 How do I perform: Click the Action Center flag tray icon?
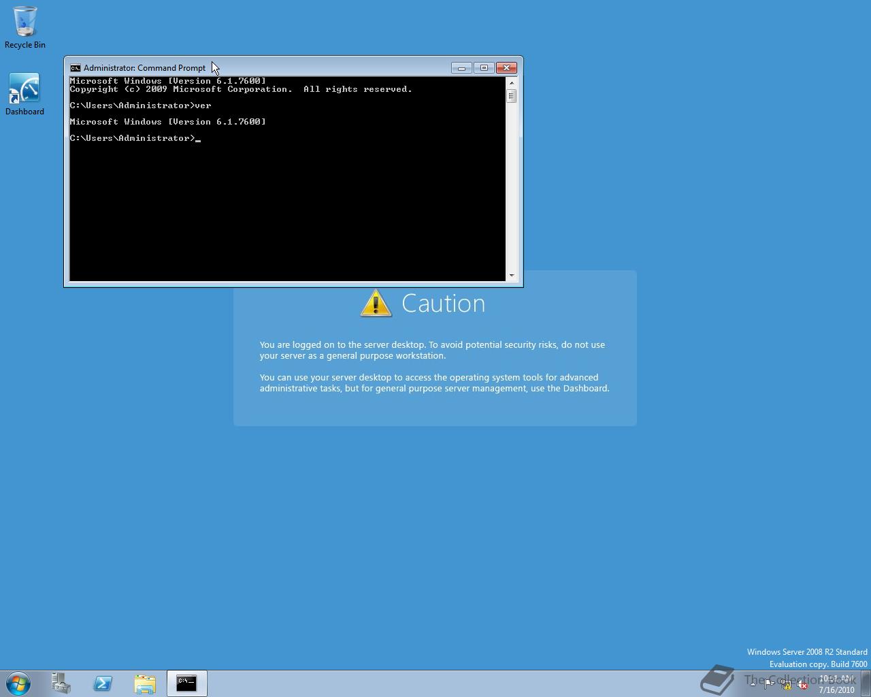[769, 684]
